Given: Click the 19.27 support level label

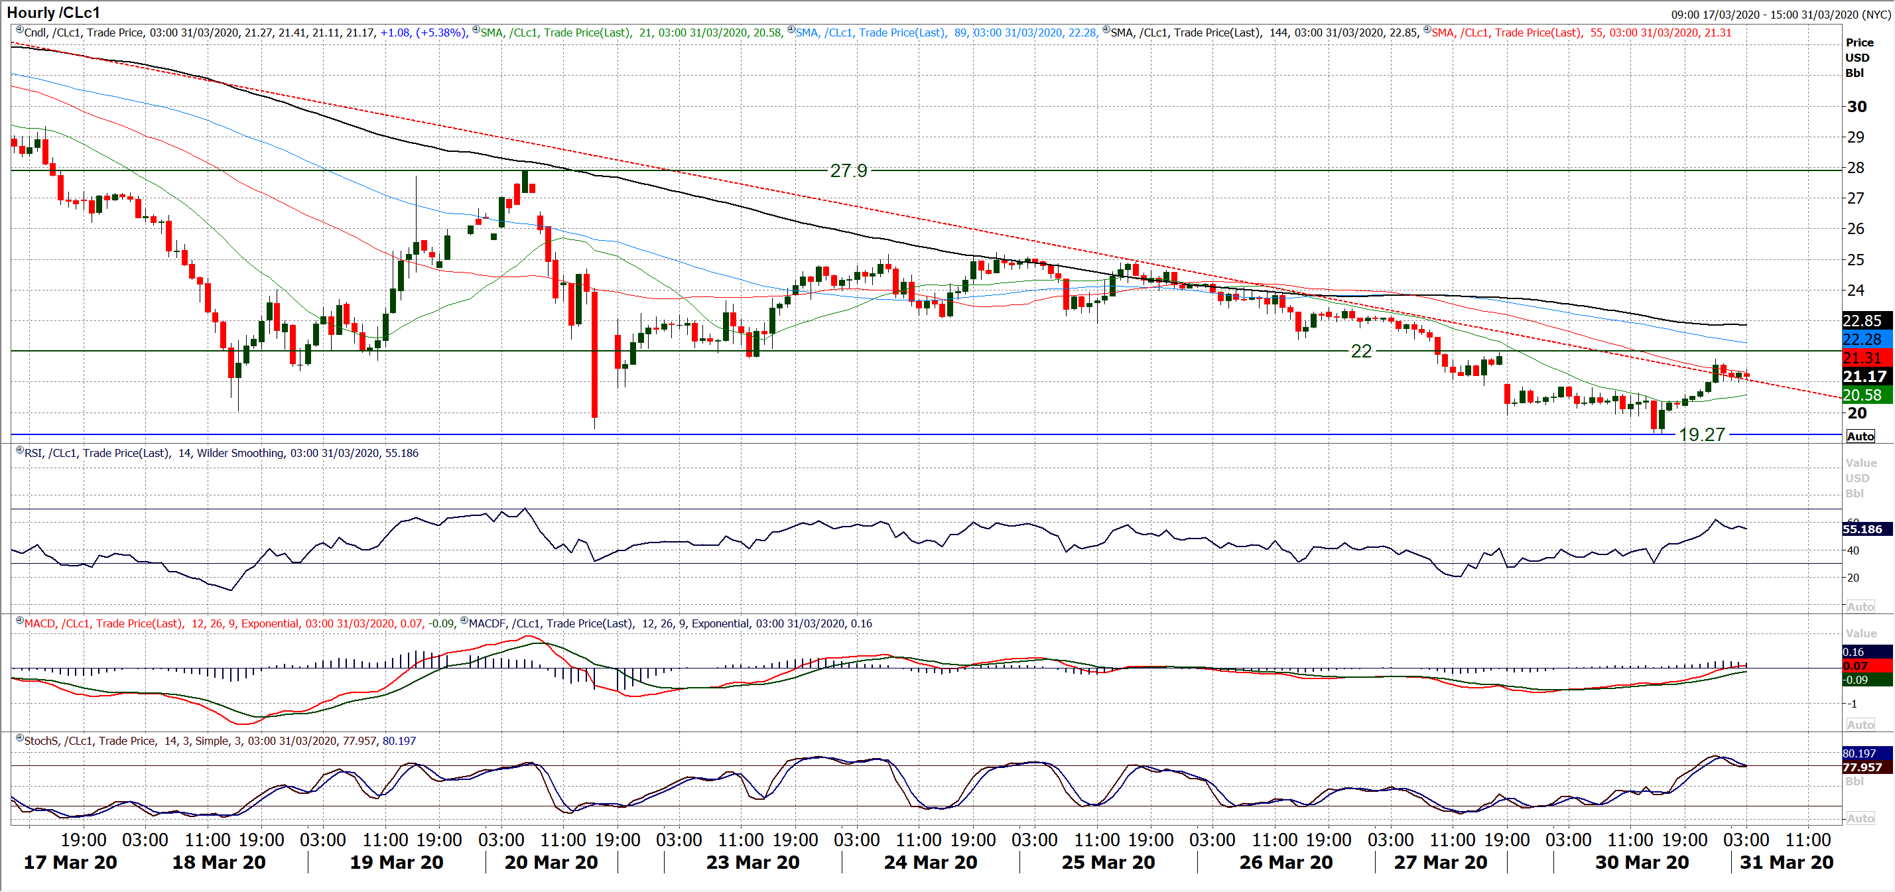Looking at the screenshot, I should 1701,434.
